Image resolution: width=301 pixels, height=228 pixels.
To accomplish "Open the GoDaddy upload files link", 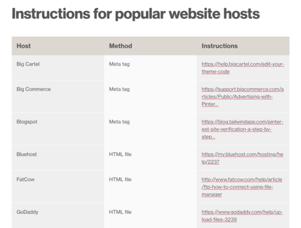I will [242, 216].
